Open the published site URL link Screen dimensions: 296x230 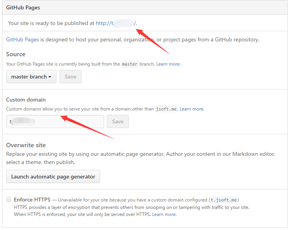point(116,23)
